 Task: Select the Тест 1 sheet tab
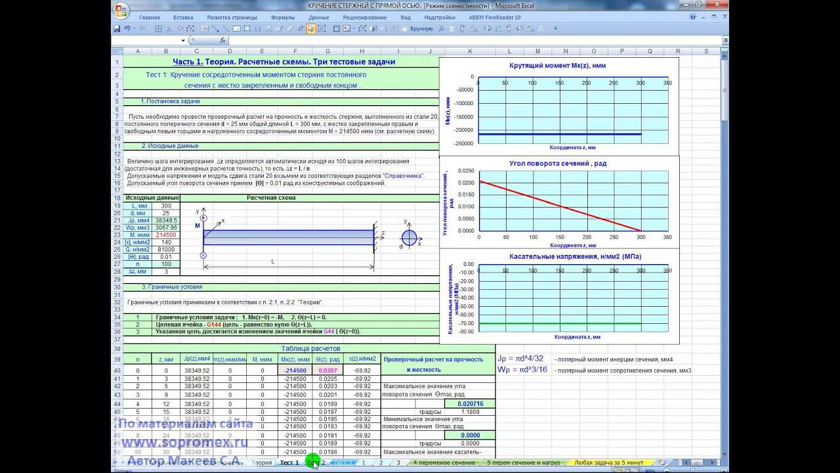coord(289,462)
